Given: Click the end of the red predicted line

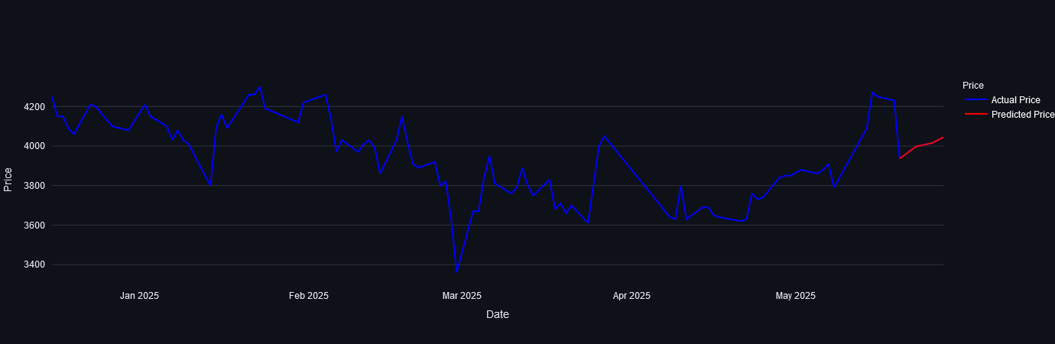Looking at the screenshot, I should pyautogui.click(x=943, y=138).
